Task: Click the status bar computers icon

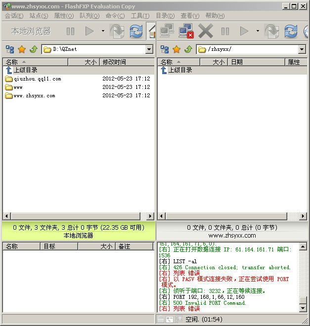Action: 178,320
